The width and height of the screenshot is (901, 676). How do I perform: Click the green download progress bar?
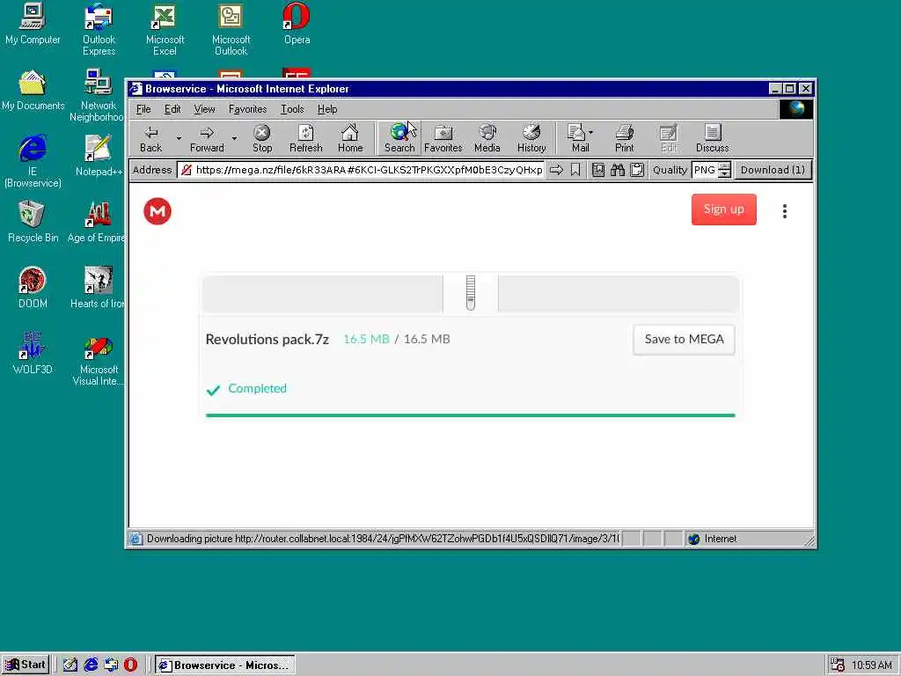coord(470,415)
